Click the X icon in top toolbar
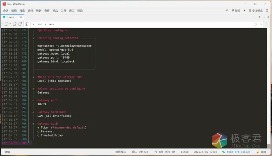This screenshot has height=156, width=272. point(244,11)
